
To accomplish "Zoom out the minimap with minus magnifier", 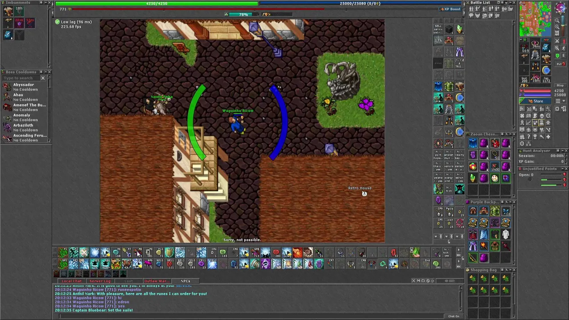I will tap(557, 20).
